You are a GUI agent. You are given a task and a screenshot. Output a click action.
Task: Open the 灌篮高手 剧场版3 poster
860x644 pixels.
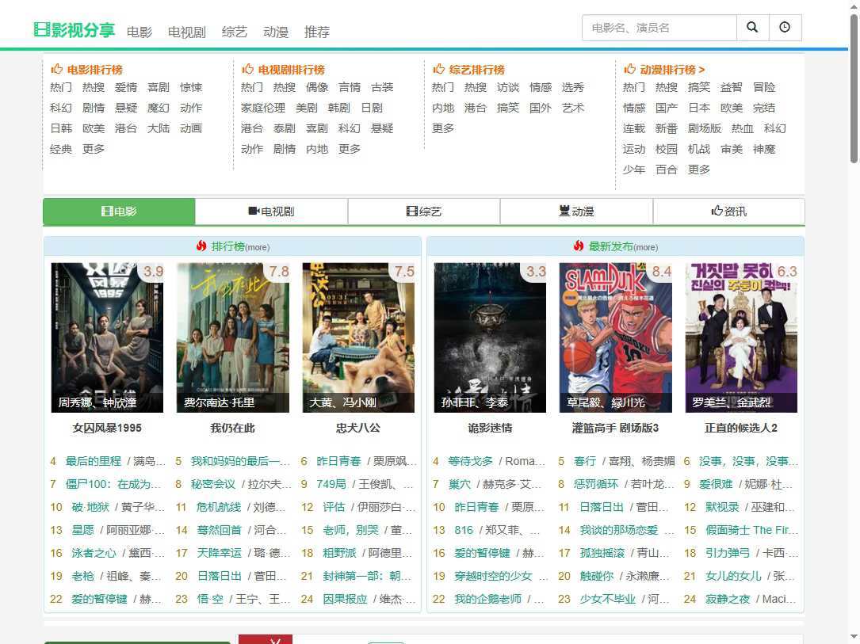tap(615, 337)
